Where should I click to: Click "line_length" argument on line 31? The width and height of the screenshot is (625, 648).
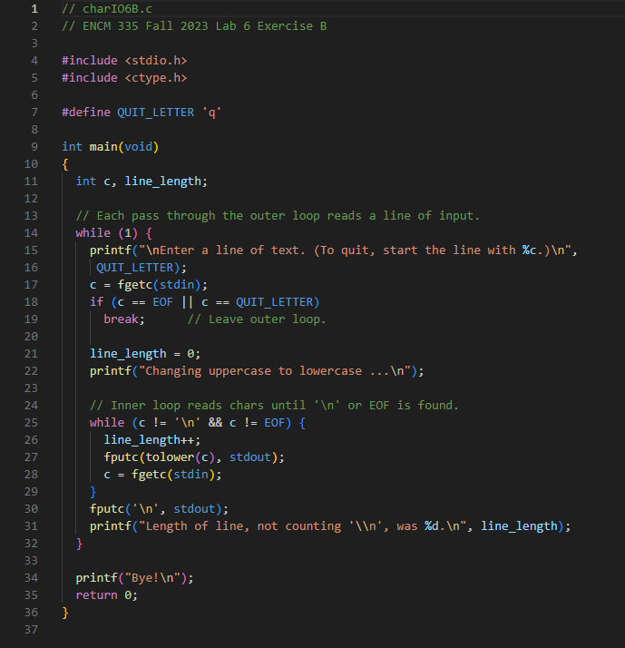(519, 526)
